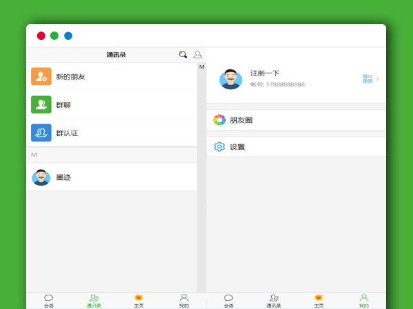Click the colorful 朋友圈 moments icon
This screenshot has height=309, width=413.
pos(220,120)
